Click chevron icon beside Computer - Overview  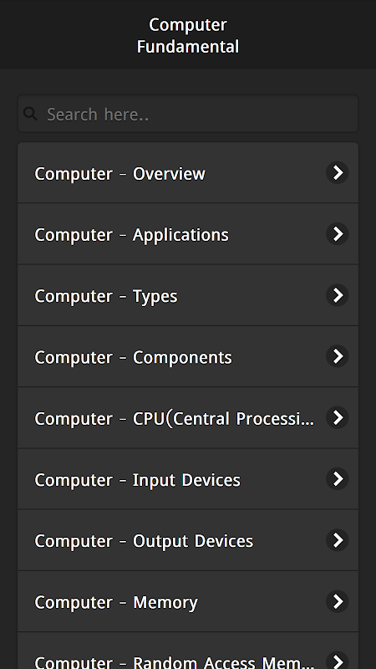click(x=338, y=173)
